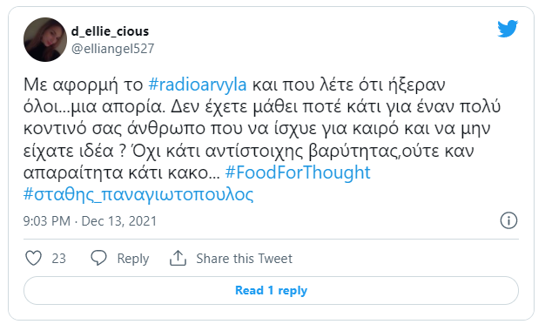Click the Read 1 reply button
Image resolution: width=545 pixels, height=331 pixels.
pyautogui.click(x=271, y=290)
